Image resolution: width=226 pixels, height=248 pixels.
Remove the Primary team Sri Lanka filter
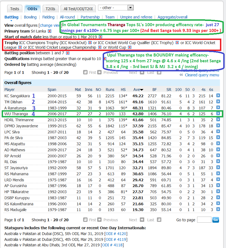(50, 31)
